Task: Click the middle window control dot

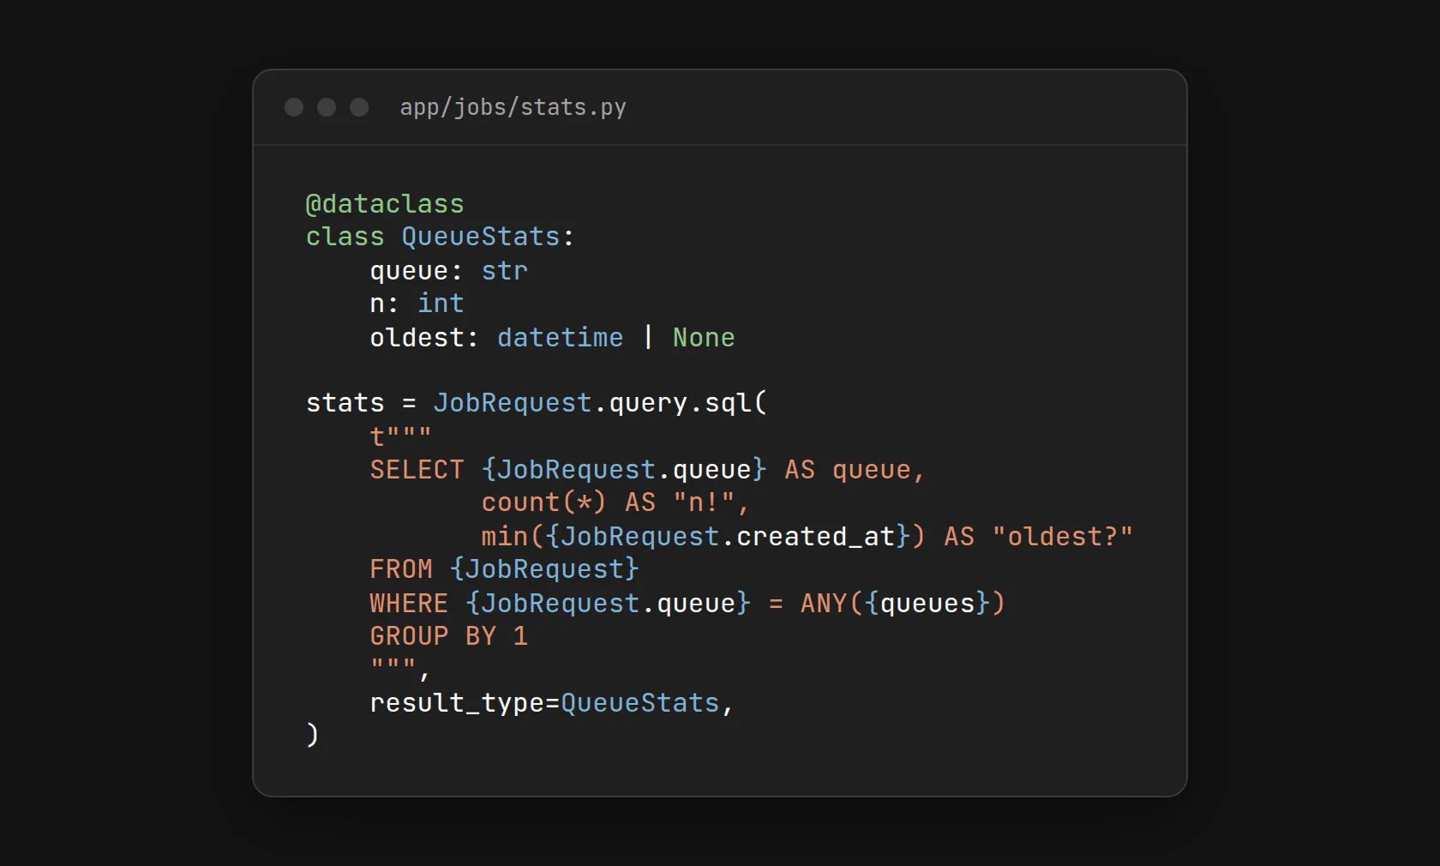Action: pyautogui.click(x=327, y=107)
